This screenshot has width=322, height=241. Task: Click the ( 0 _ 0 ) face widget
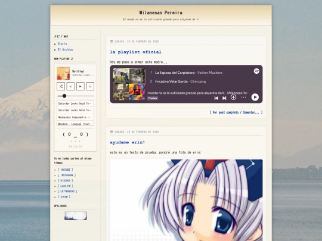(x=75, y=134)
